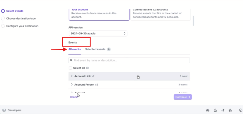Click the info icon beside Select all
This screenshot has height=114, width=243.
pyautogui.click(x=87, y=68)
